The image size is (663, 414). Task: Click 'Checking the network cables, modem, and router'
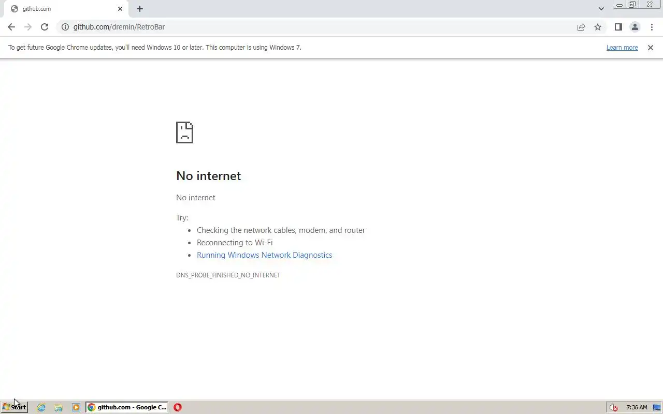click(x=281, y=230)
